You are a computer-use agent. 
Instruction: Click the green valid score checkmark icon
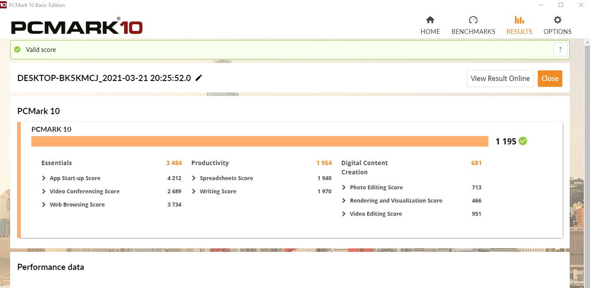[17, 50]
